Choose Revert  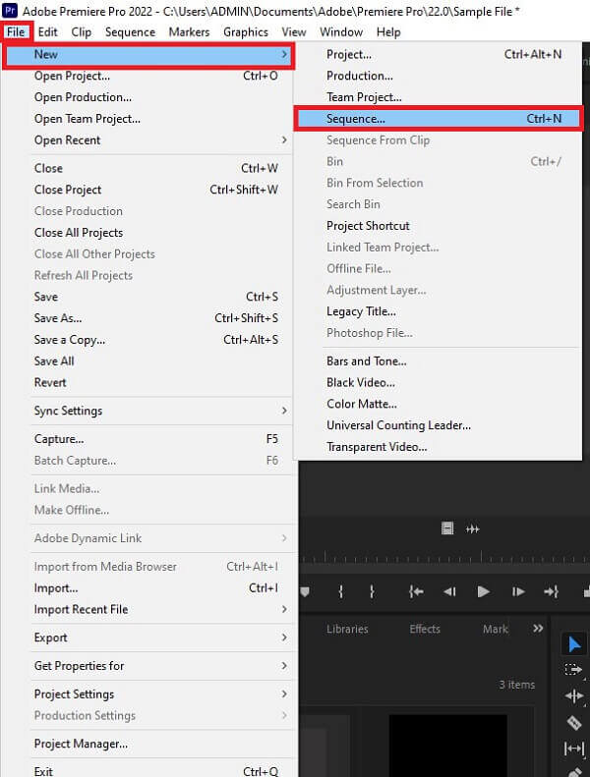click(x=148, y=382)
